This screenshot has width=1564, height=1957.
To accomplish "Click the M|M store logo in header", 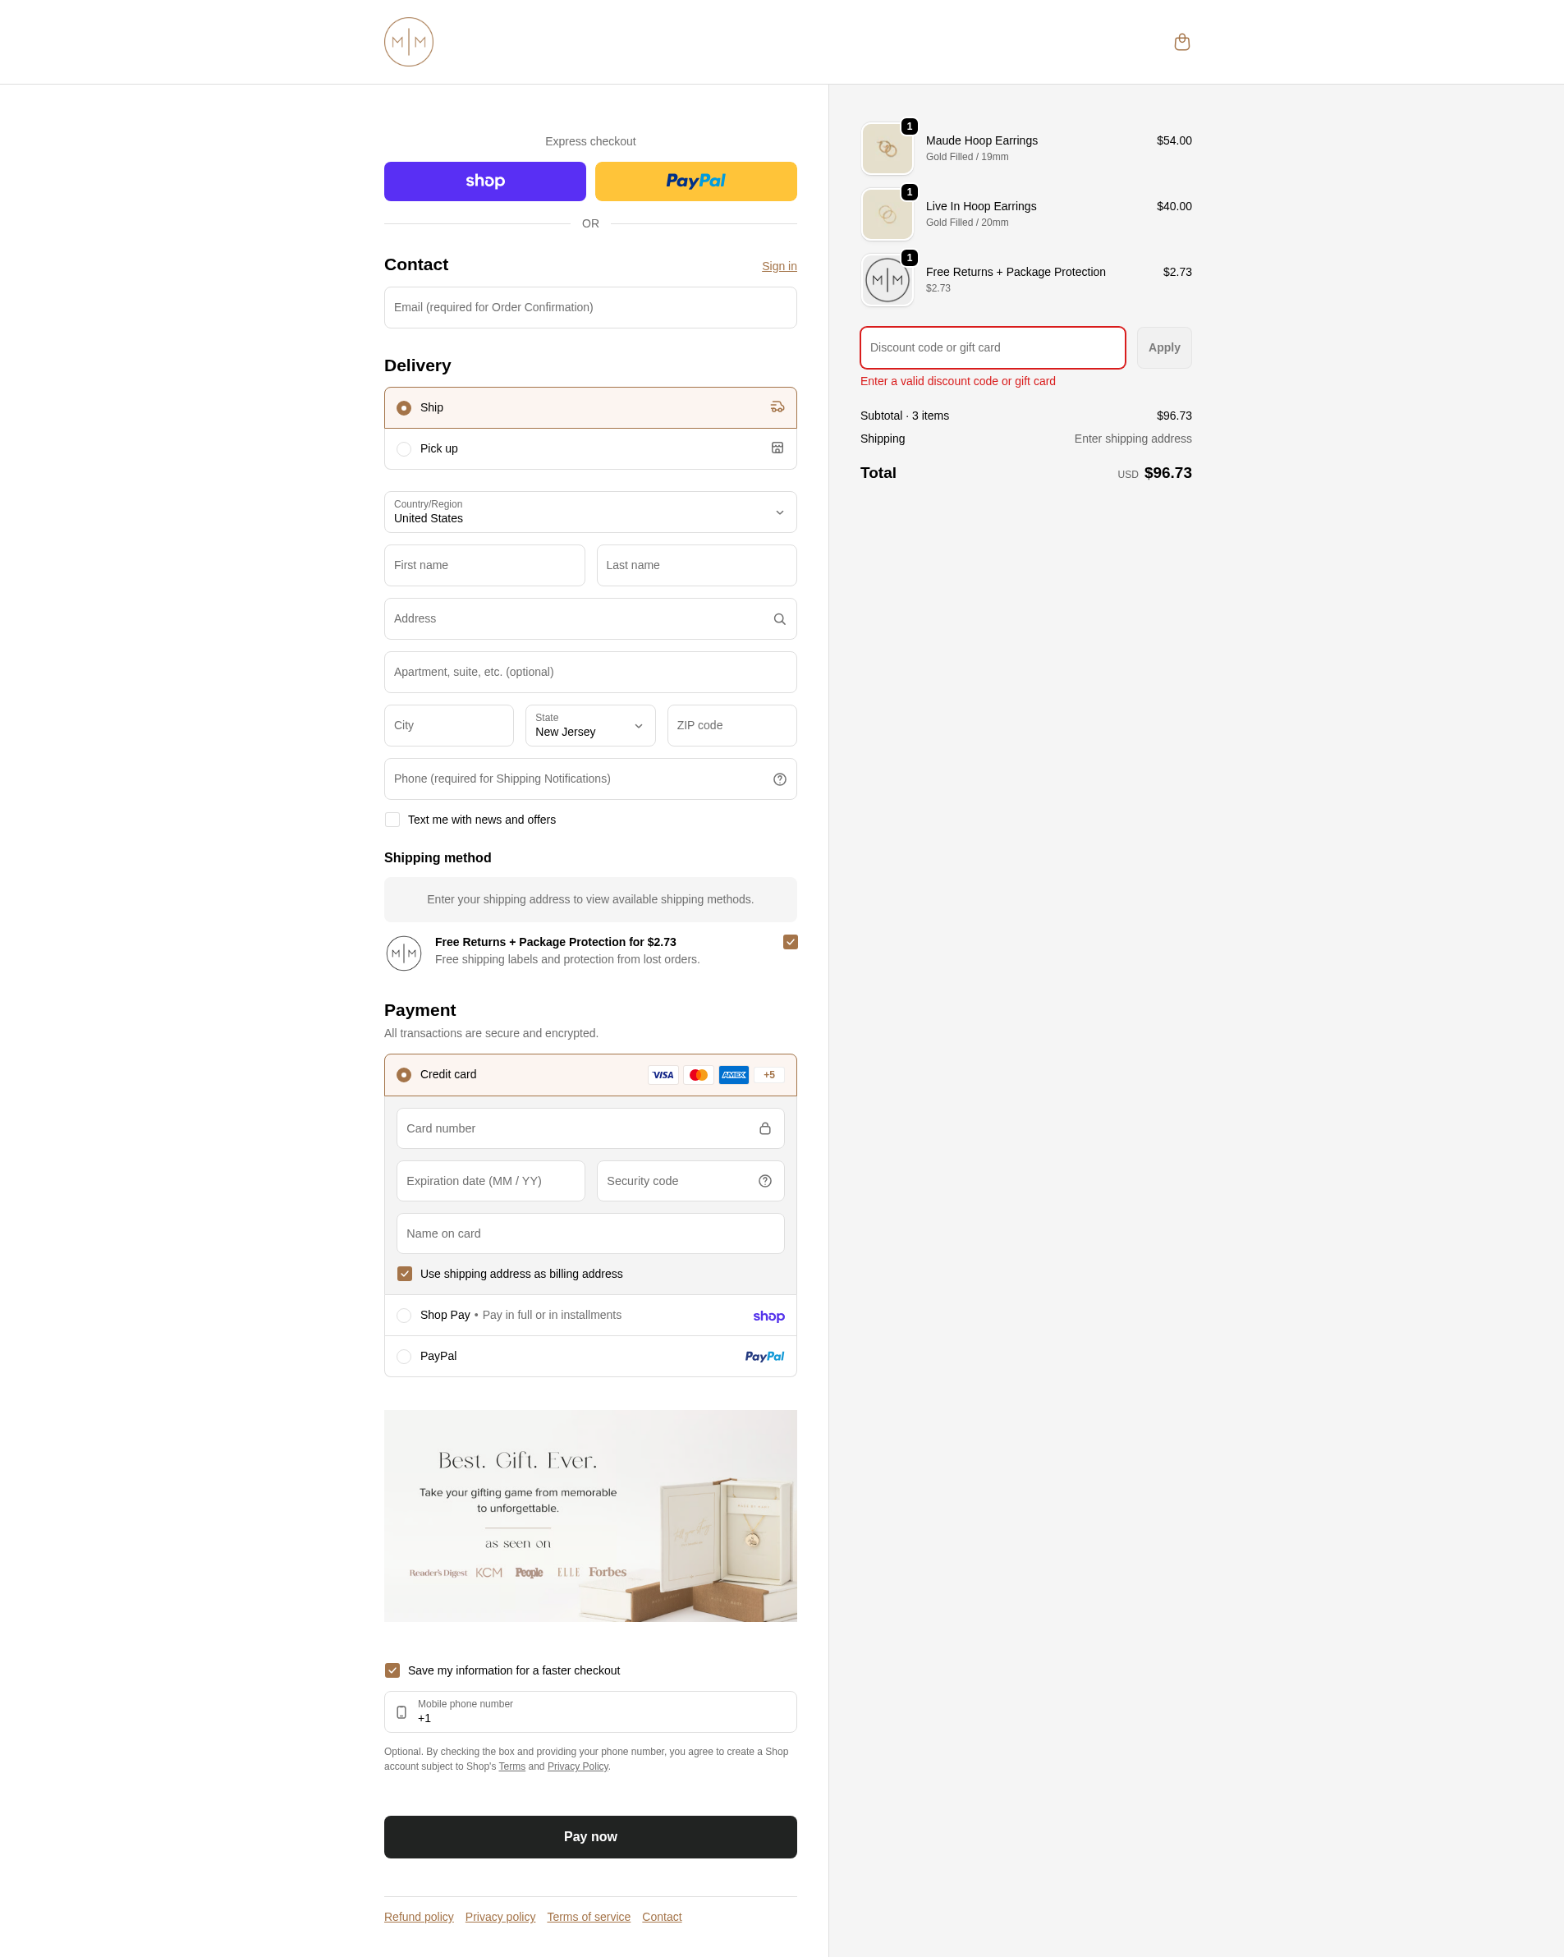I will (408, 42).
